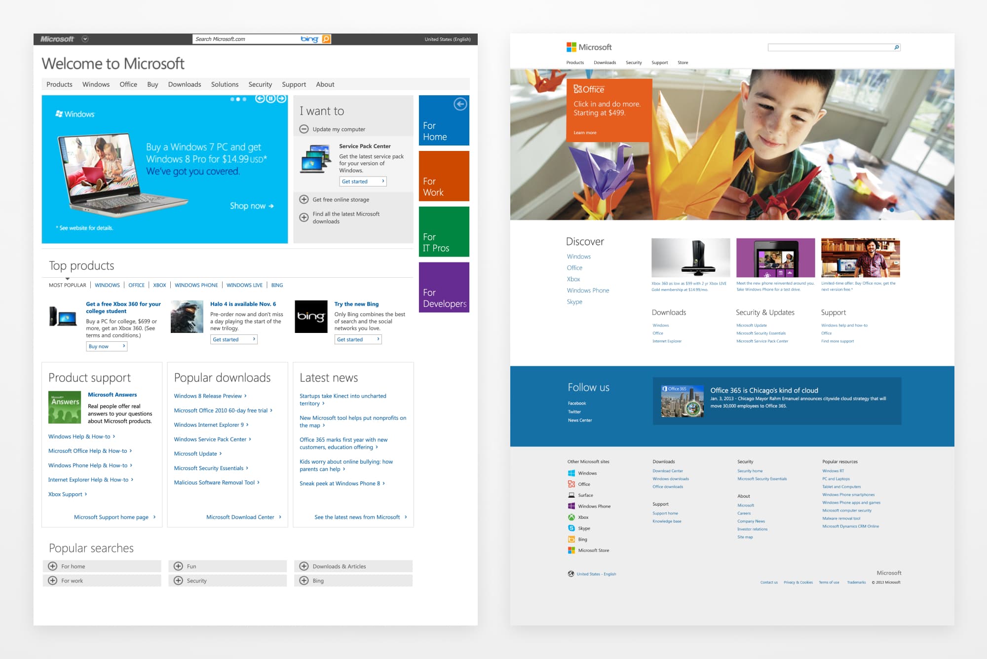This screenshot has height=659, width=987.
Task: Click Bing icon in Other Microsoft sites
Action: click(571, 539)
